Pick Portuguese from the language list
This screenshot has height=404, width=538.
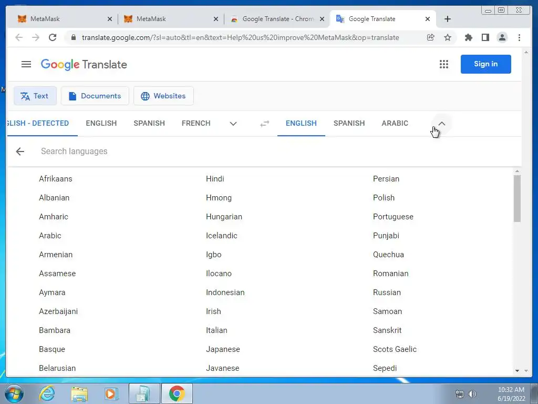(x=393, y=217)
